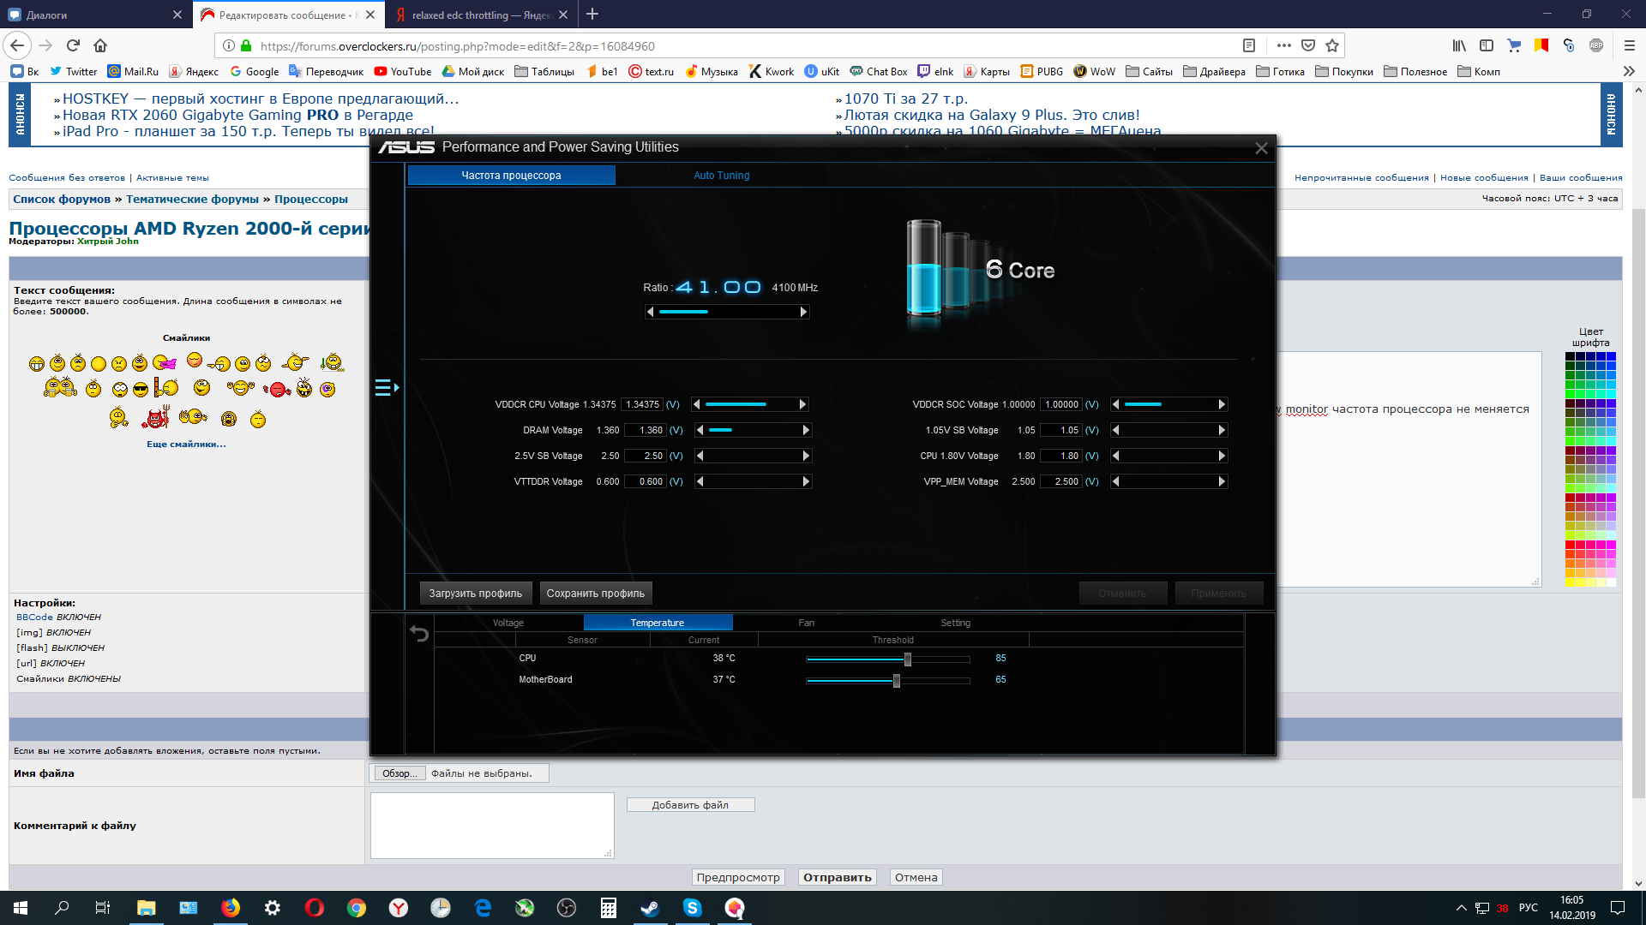The width and height of the screenshot is (1646, 925).
Task: Click the Еще смайлики link
Action: 186,444
